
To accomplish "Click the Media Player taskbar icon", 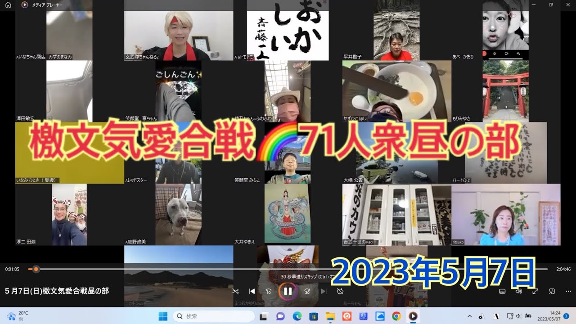I will click(x=413, y=316).
